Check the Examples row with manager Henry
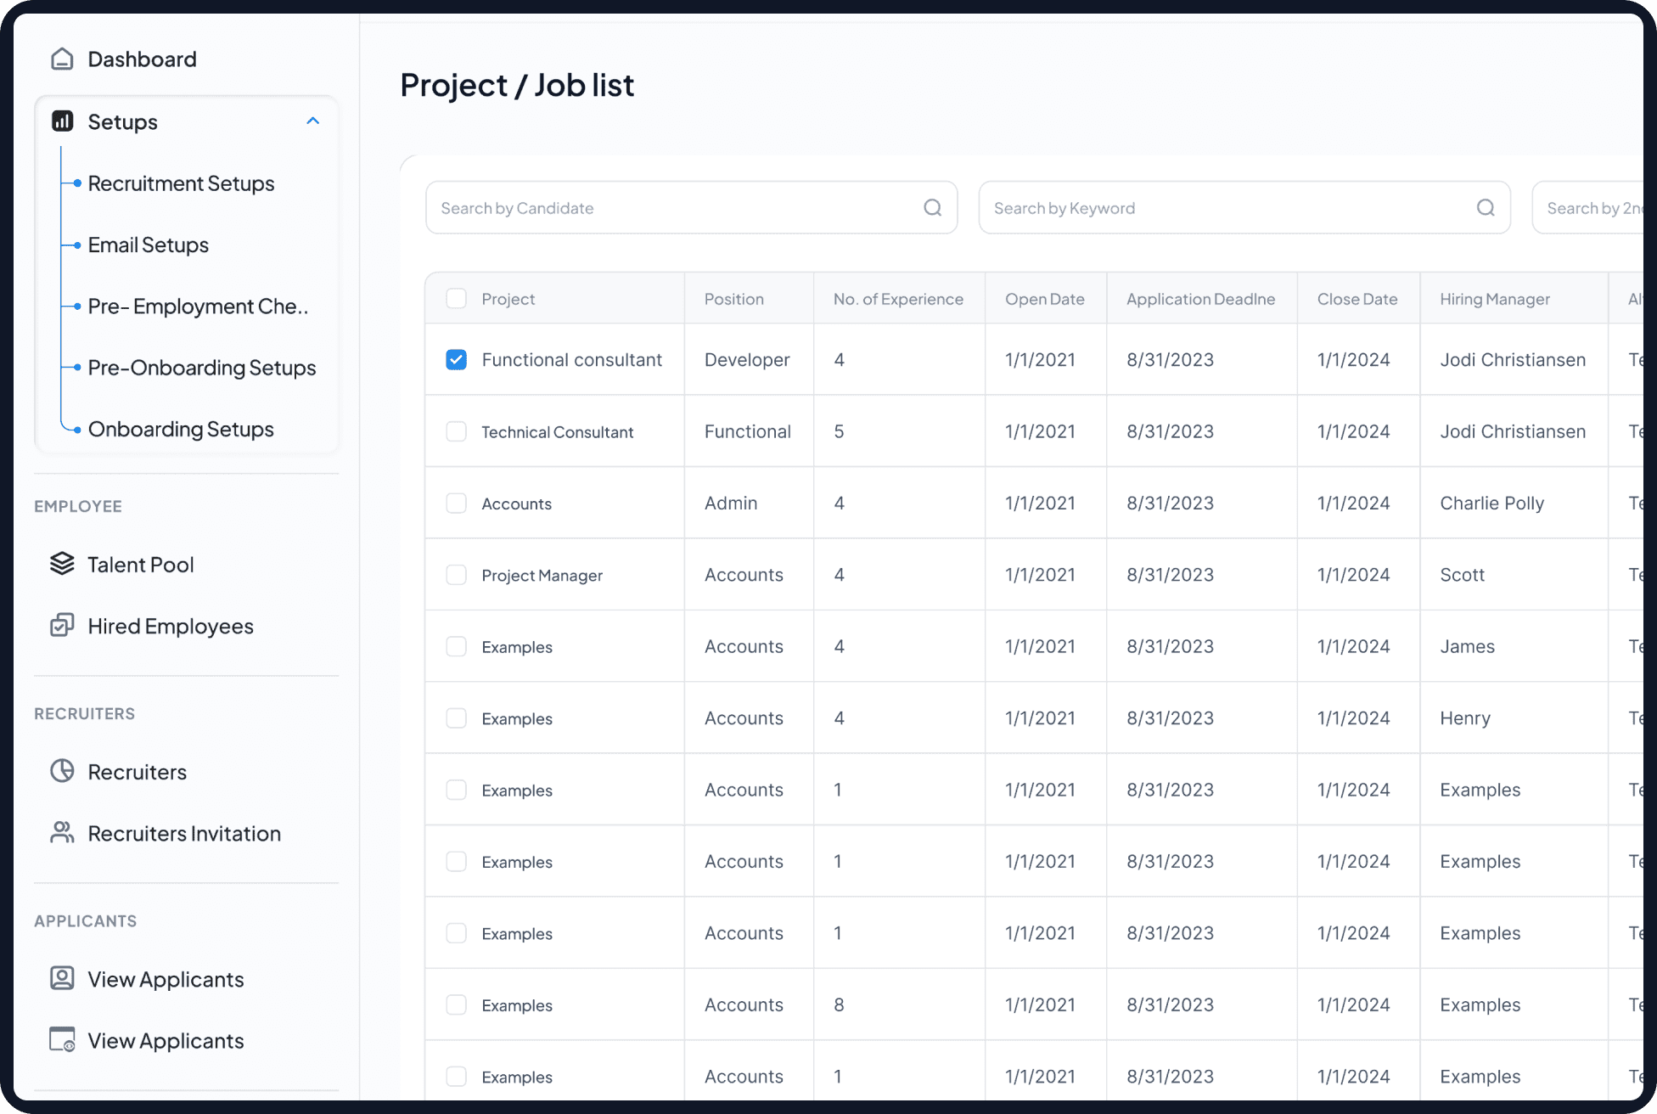Image resolution: width=1657 pixels, height=1114 pixels. click(456, 718)
